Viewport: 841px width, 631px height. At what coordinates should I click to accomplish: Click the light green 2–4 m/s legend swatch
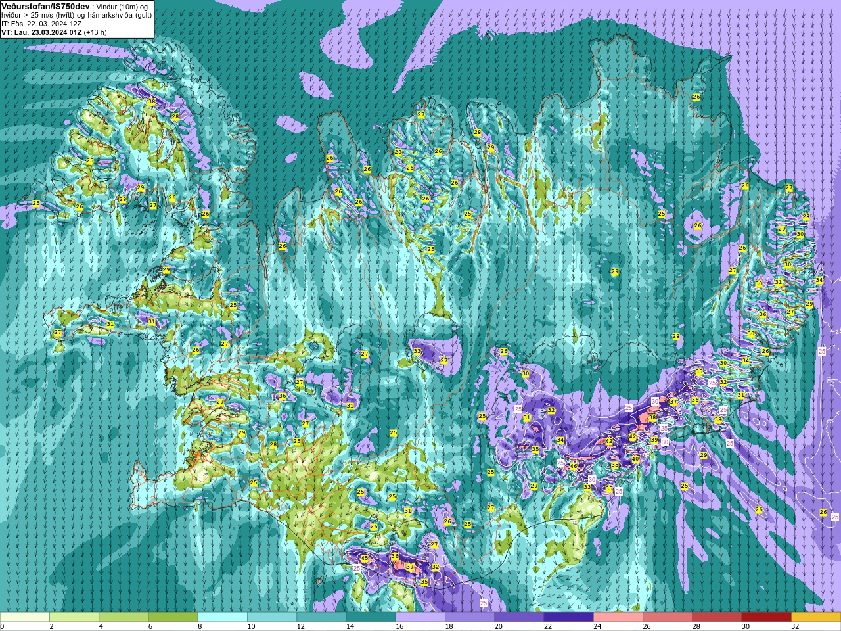(74, 617)
